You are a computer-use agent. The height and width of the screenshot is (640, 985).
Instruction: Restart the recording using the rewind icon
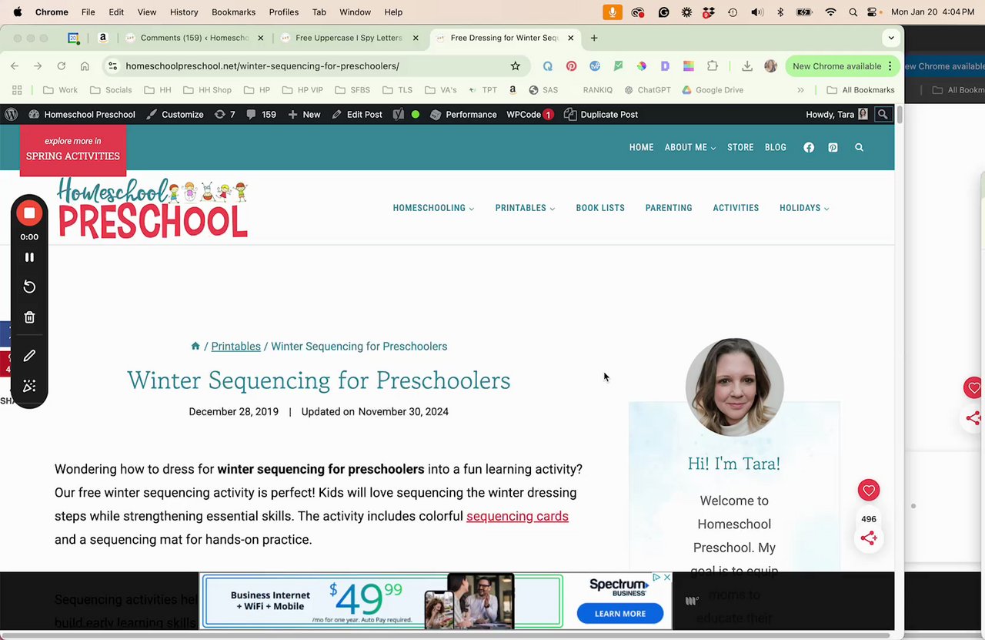tap(29, 287)
